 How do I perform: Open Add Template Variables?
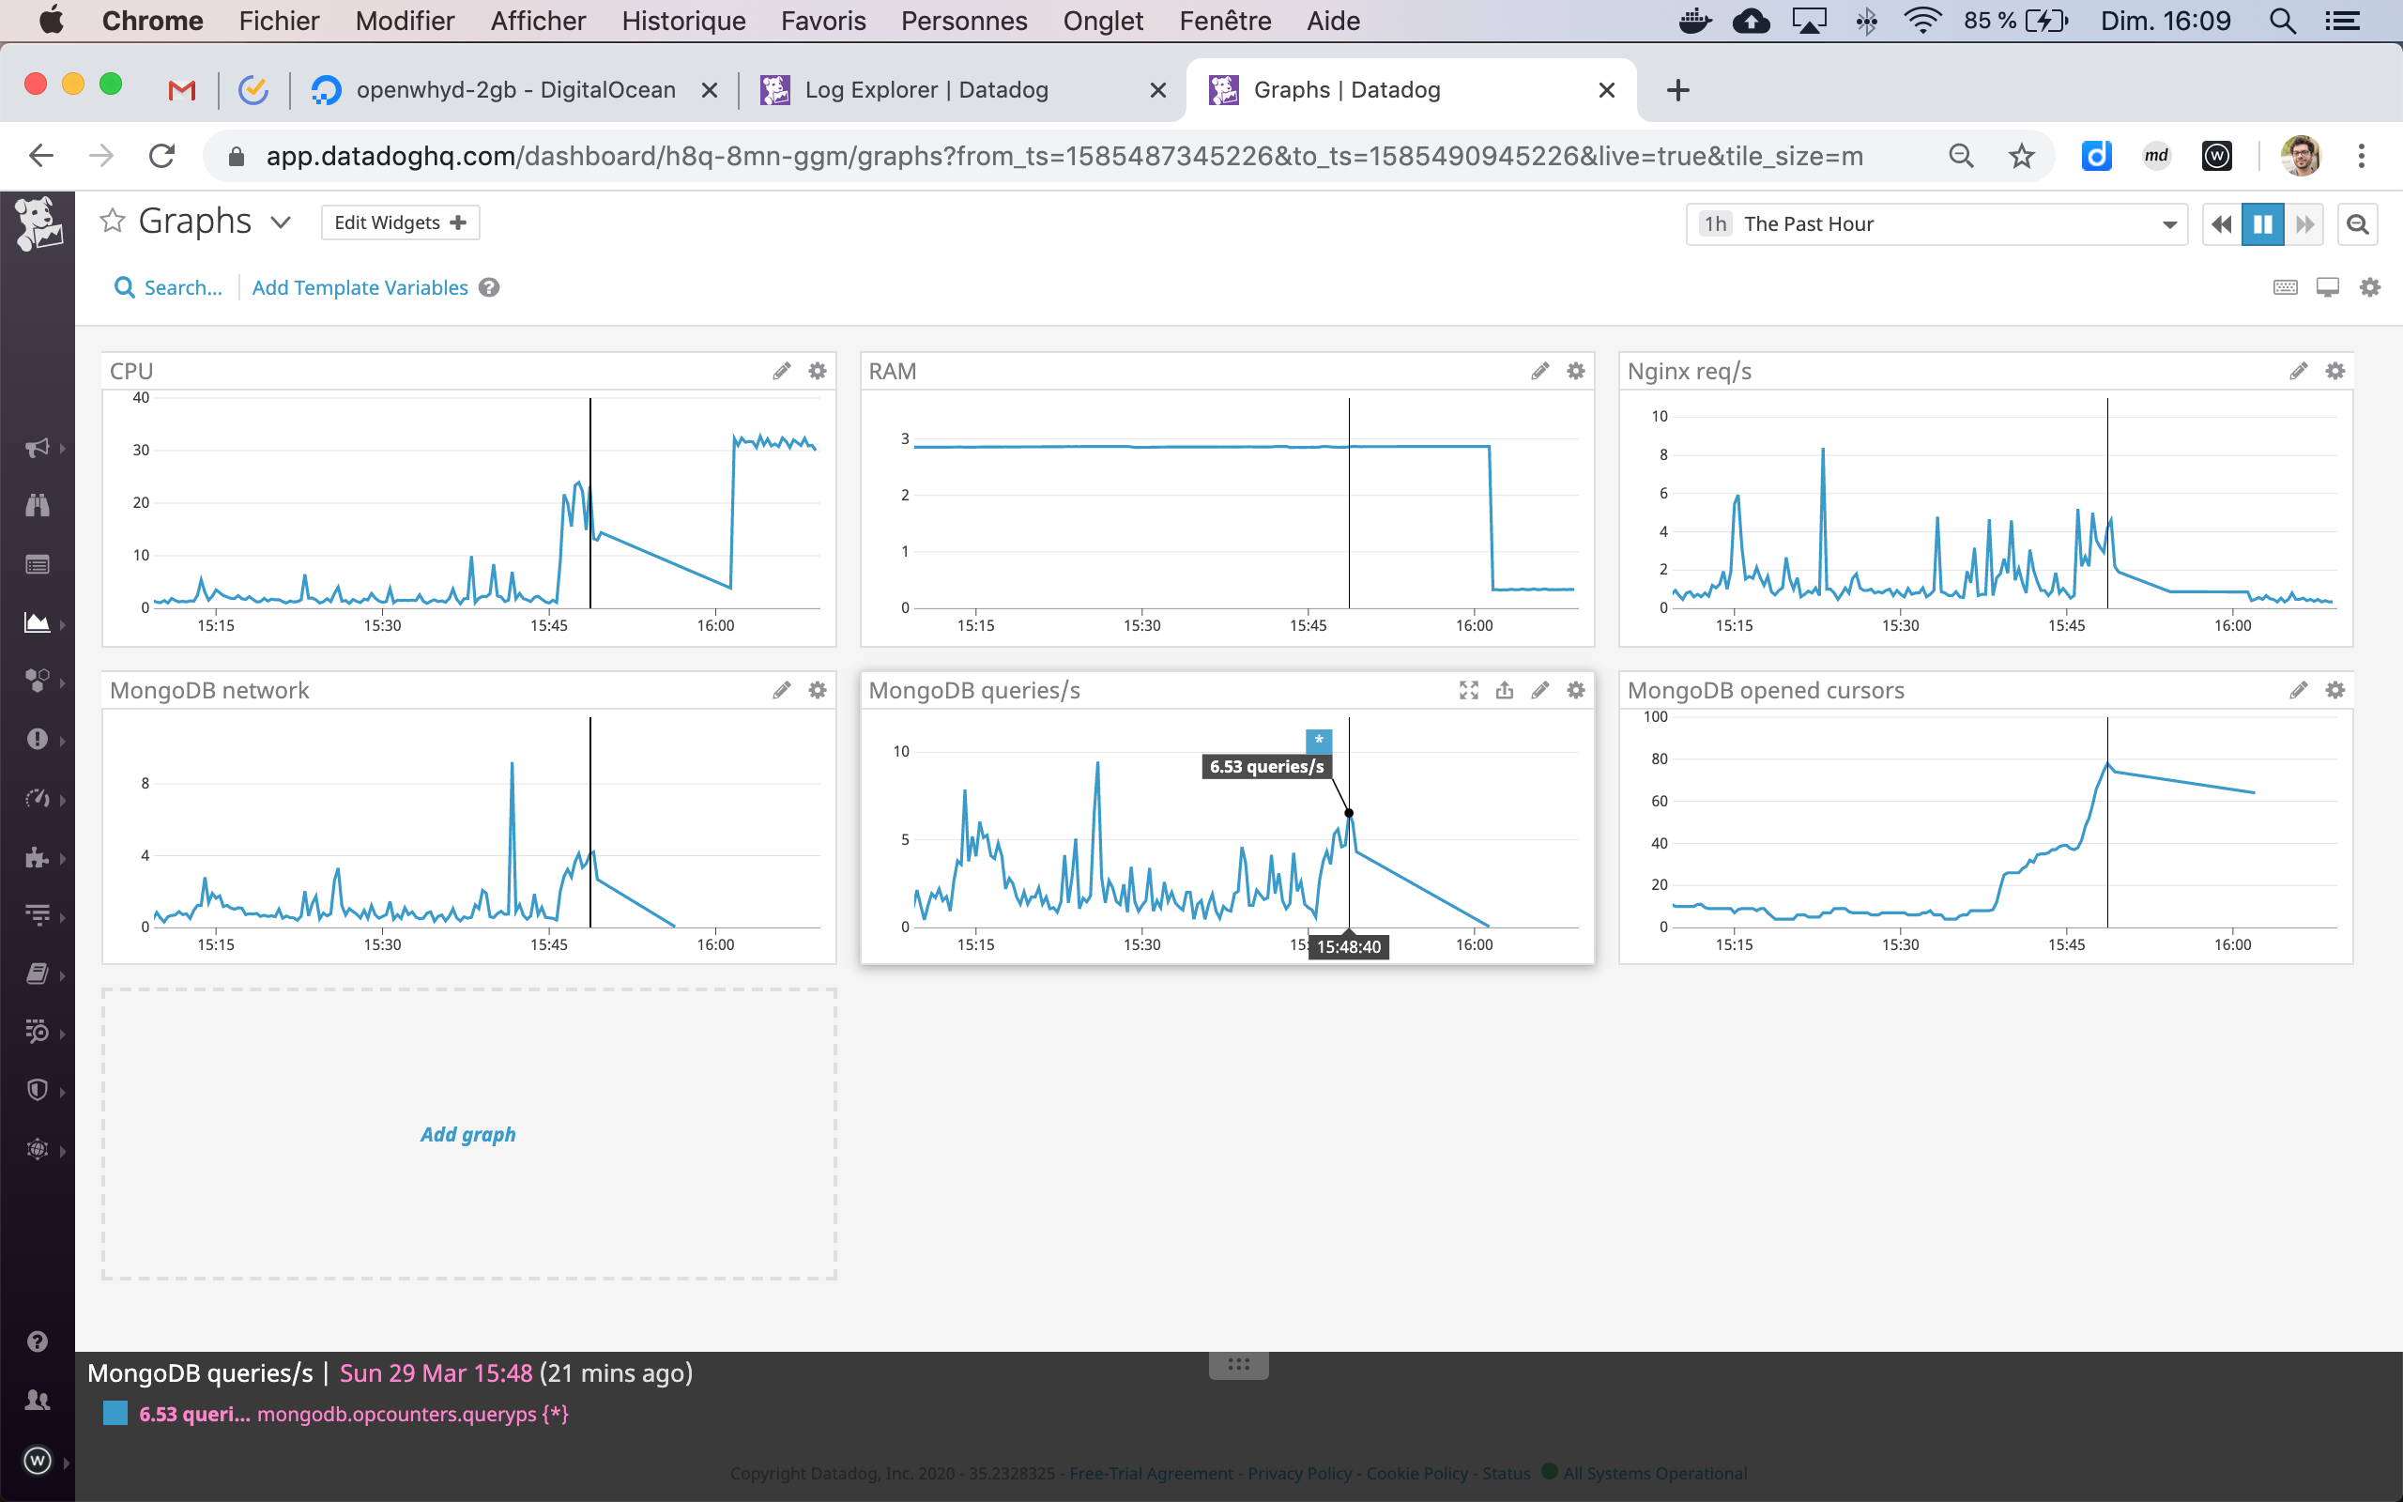[x=360, y=287]
